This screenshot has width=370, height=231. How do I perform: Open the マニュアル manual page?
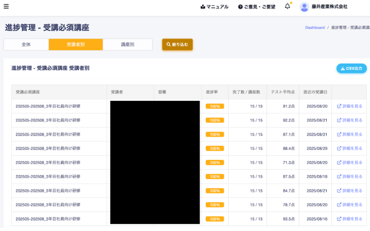(x=214, y=6)
